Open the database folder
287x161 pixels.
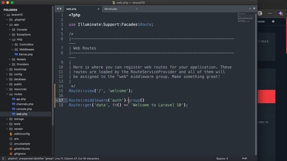tap(20, 79)
